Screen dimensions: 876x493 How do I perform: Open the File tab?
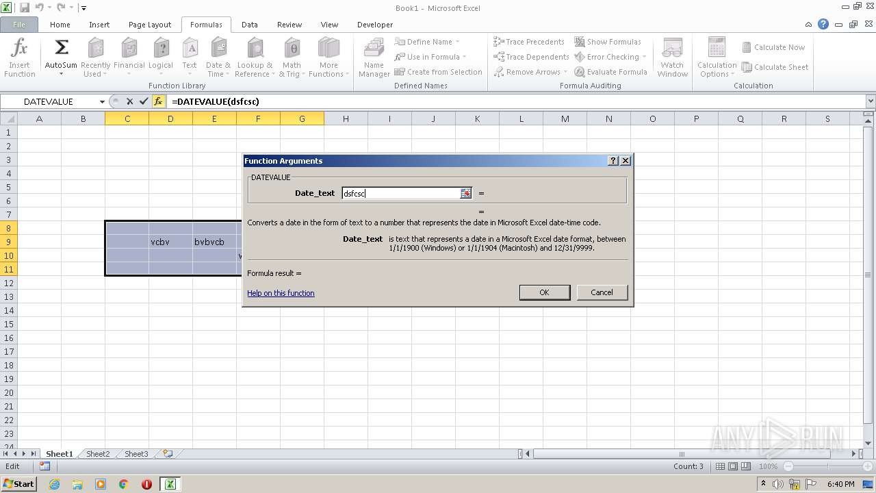point(19,25)
